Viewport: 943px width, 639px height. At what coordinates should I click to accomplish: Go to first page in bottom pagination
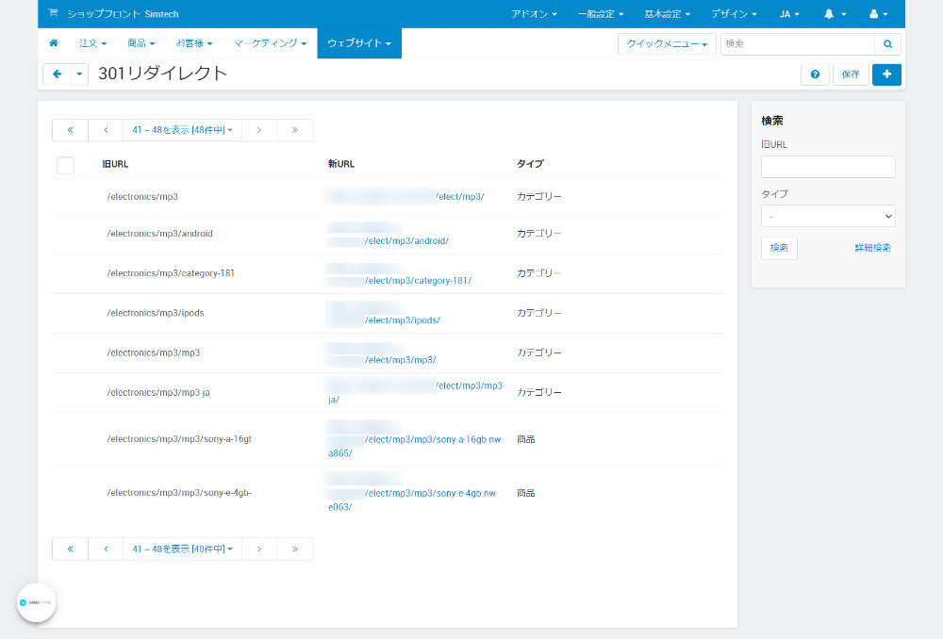71,549
